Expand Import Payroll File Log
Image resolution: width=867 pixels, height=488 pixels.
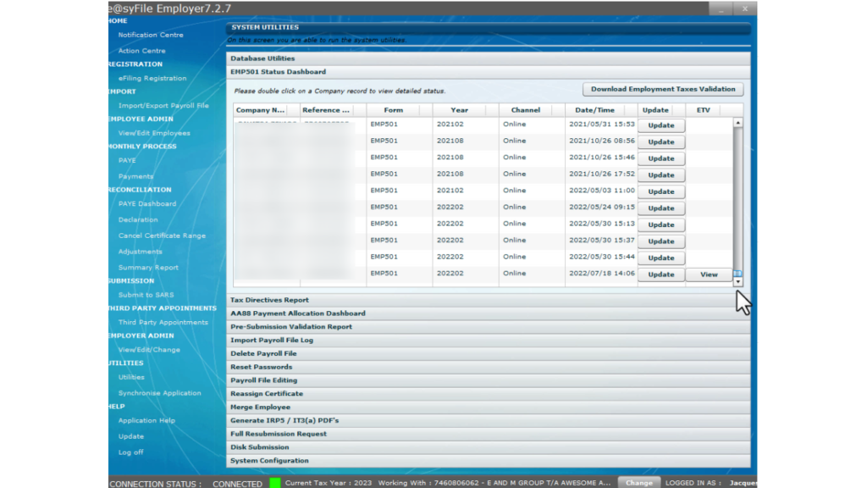489,340
